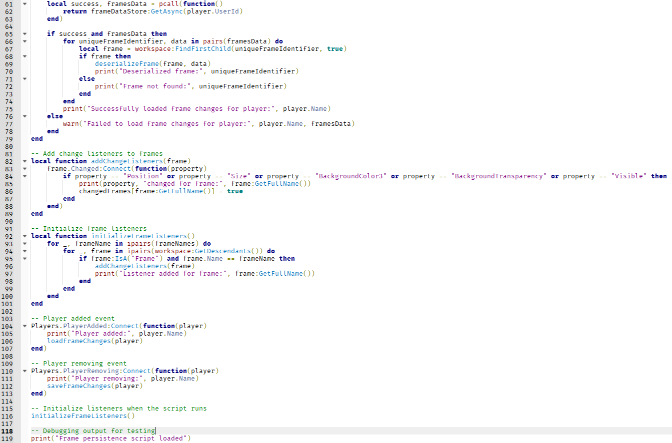Screen dimensions: 672x443
Task: Collapse the Changed:Connect callback on line 83
Action: click(24, 169)
